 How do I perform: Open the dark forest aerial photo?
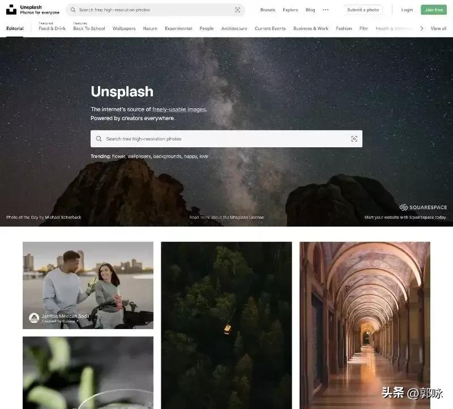[226, 326]
